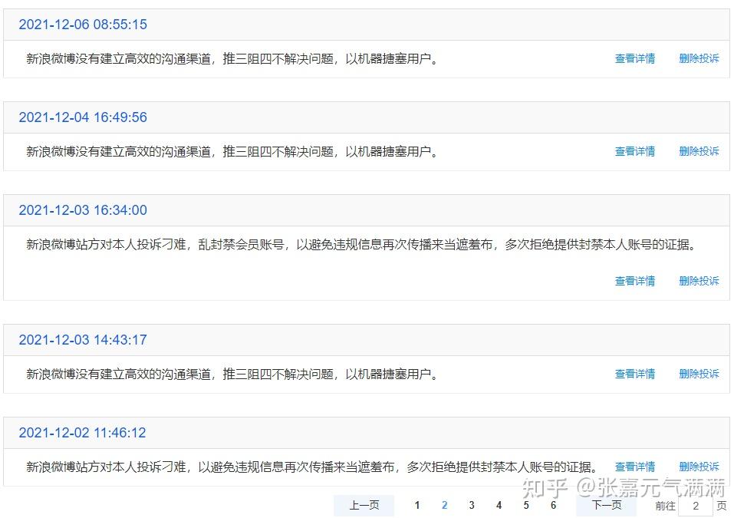Jump to page 4 in pagination
744x518 pixels.
[x=499, y=505]
